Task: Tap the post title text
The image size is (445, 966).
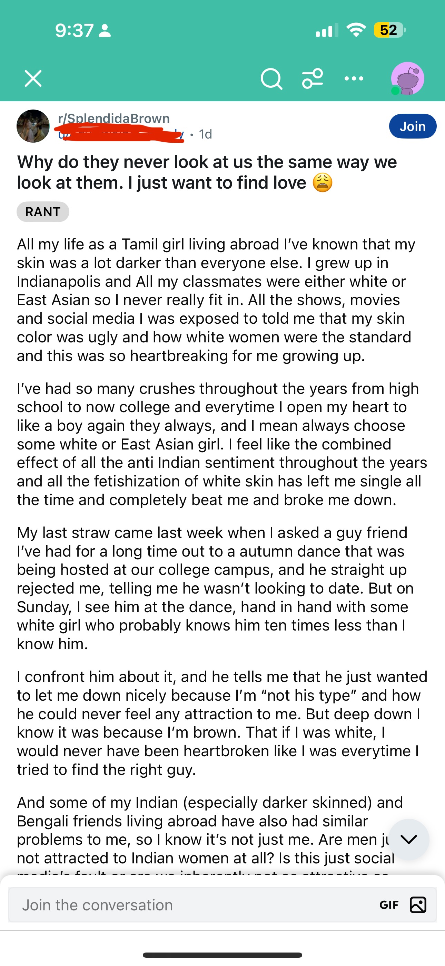Action: pyautogui.click(x=207, y=172)
